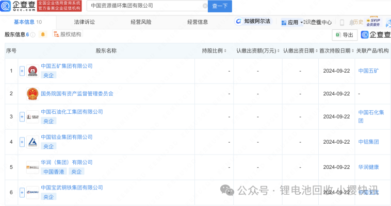
Task: Open the 股权结构 view
Action: pos(67,35)
